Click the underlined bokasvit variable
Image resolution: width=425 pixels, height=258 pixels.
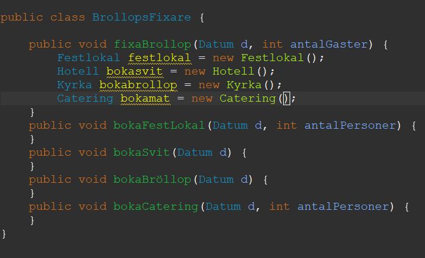coord(134,71)
